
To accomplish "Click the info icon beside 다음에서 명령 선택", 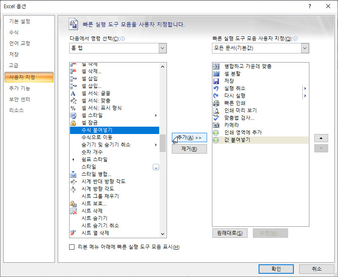I will (123, 39).
